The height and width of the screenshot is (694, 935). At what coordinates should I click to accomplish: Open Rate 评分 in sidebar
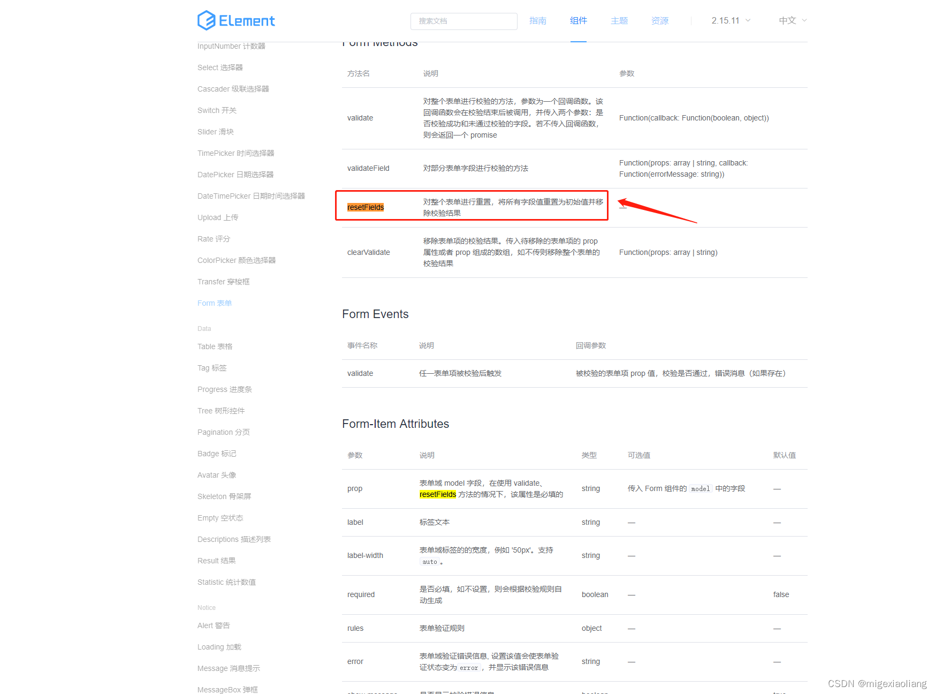214,239
